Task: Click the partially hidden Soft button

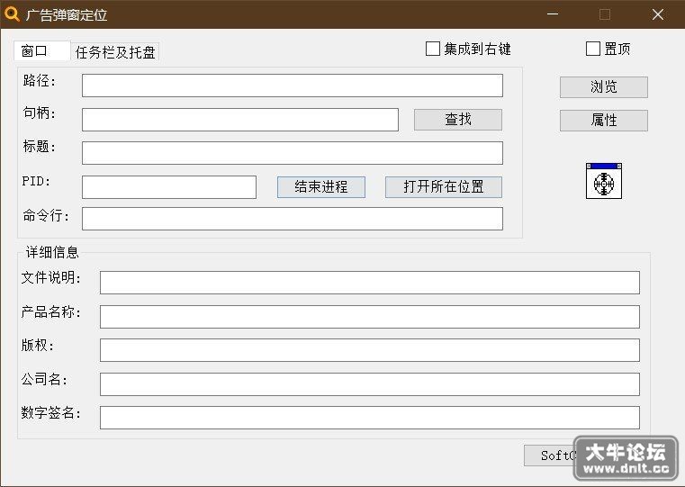Action: pos(550,455)
